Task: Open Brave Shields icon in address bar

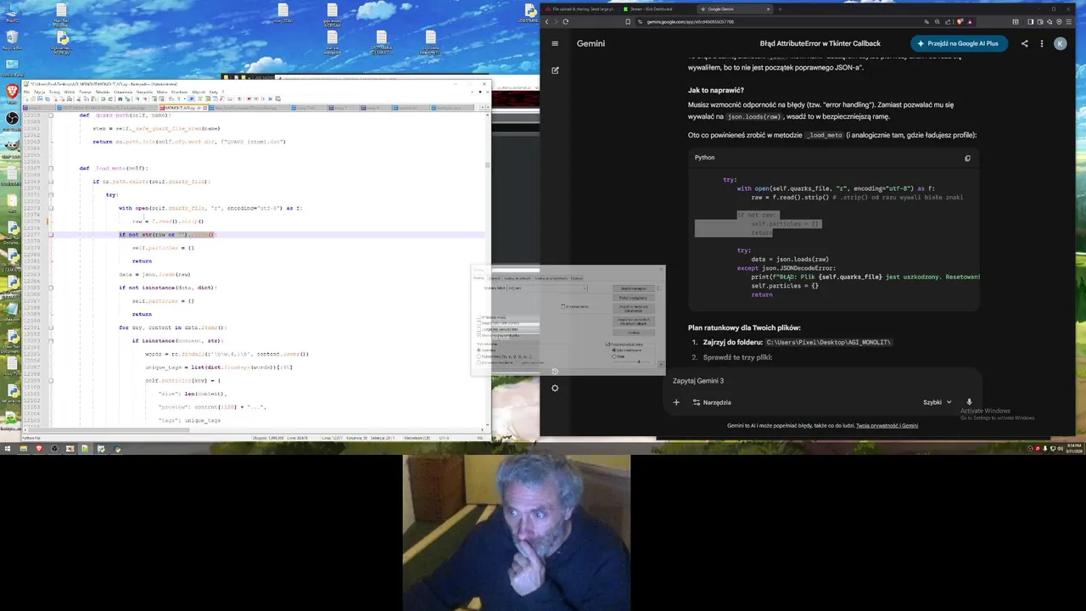Action: point(960,21)
